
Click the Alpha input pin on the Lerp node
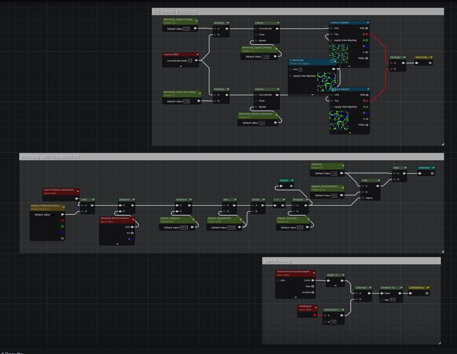363,198
